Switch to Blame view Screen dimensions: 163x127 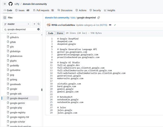pos(60,33)
